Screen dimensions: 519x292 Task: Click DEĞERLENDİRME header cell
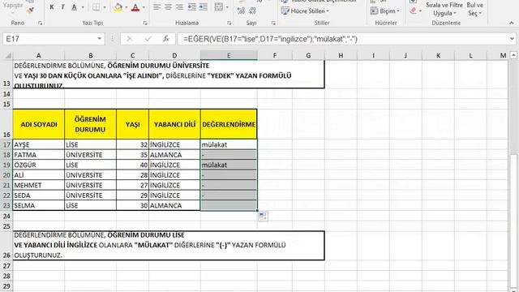click(x=229, y=124)
